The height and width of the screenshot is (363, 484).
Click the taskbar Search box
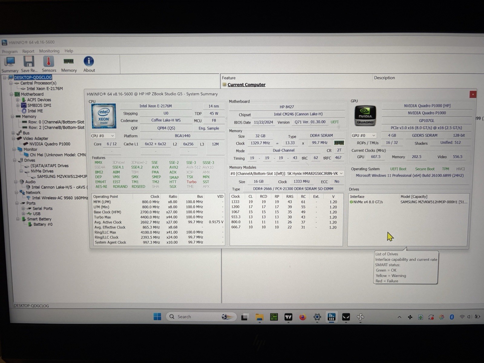(201, 317)
